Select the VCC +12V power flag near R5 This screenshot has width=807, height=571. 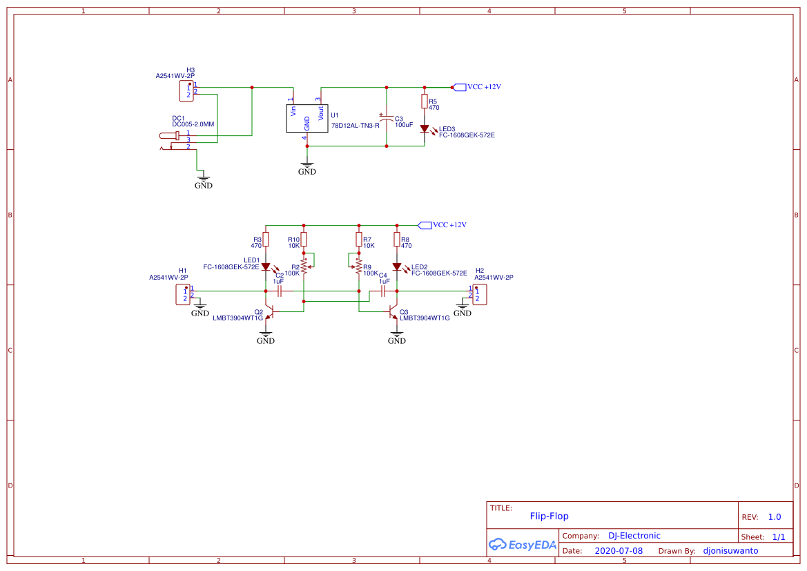pyautogui.click(x=461, y=88)
